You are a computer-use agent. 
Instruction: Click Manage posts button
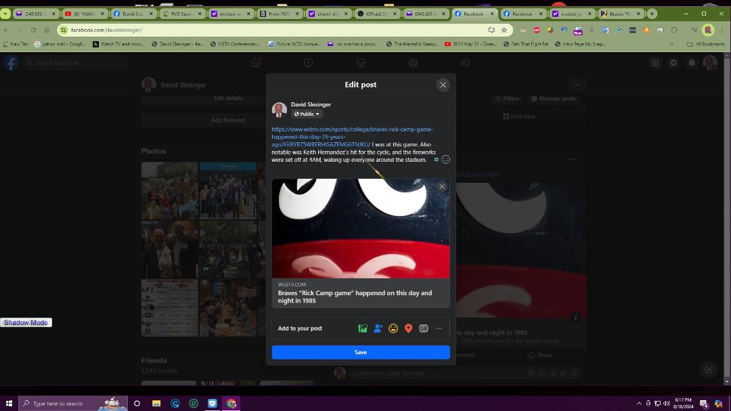coord(554,98)
